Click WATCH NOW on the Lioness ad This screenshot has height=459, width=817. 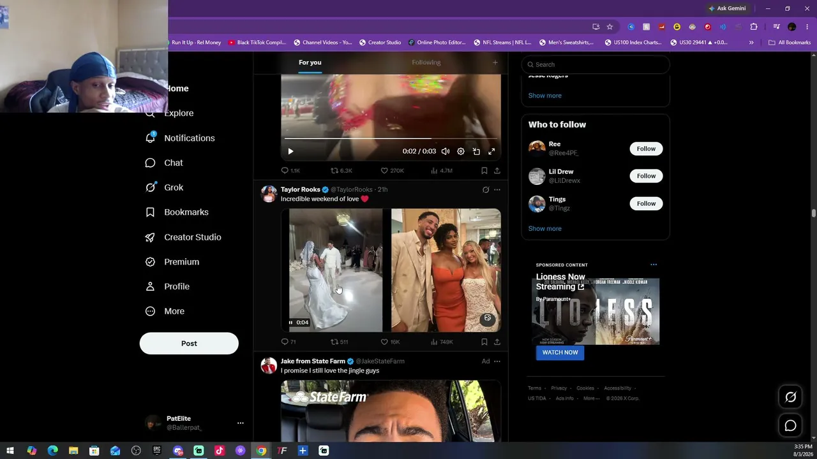pos(560,353)
